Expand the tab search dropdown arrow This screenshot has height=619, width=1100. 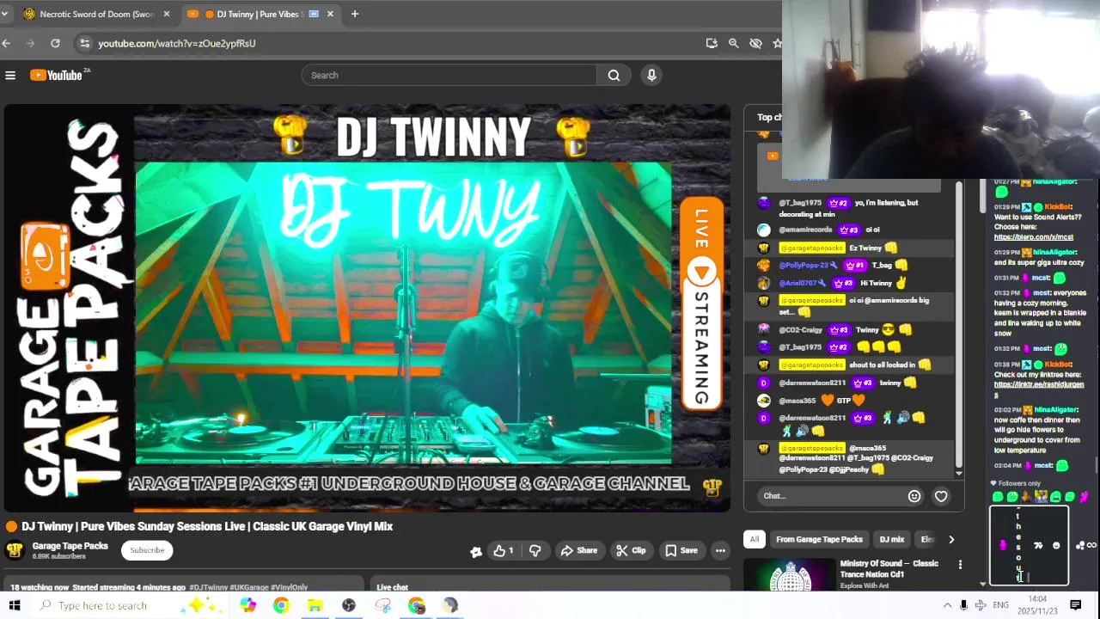[x=4, y=14]
